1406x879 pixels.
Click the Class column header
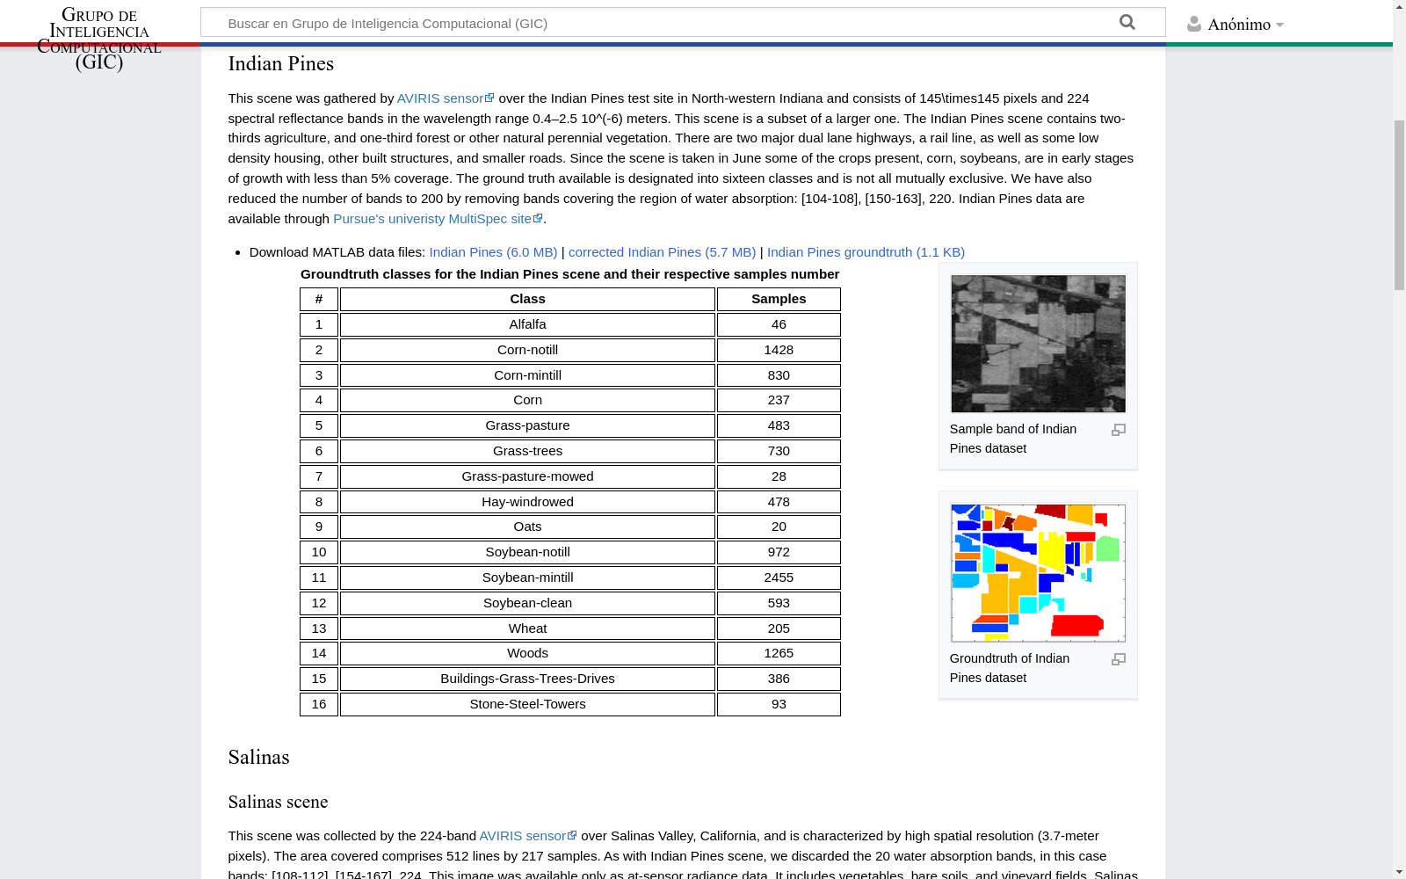[x=527, y=300]
